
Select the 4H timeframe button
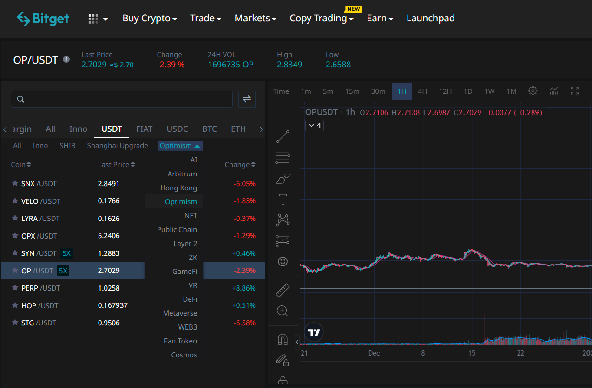(x=422, y=91)
